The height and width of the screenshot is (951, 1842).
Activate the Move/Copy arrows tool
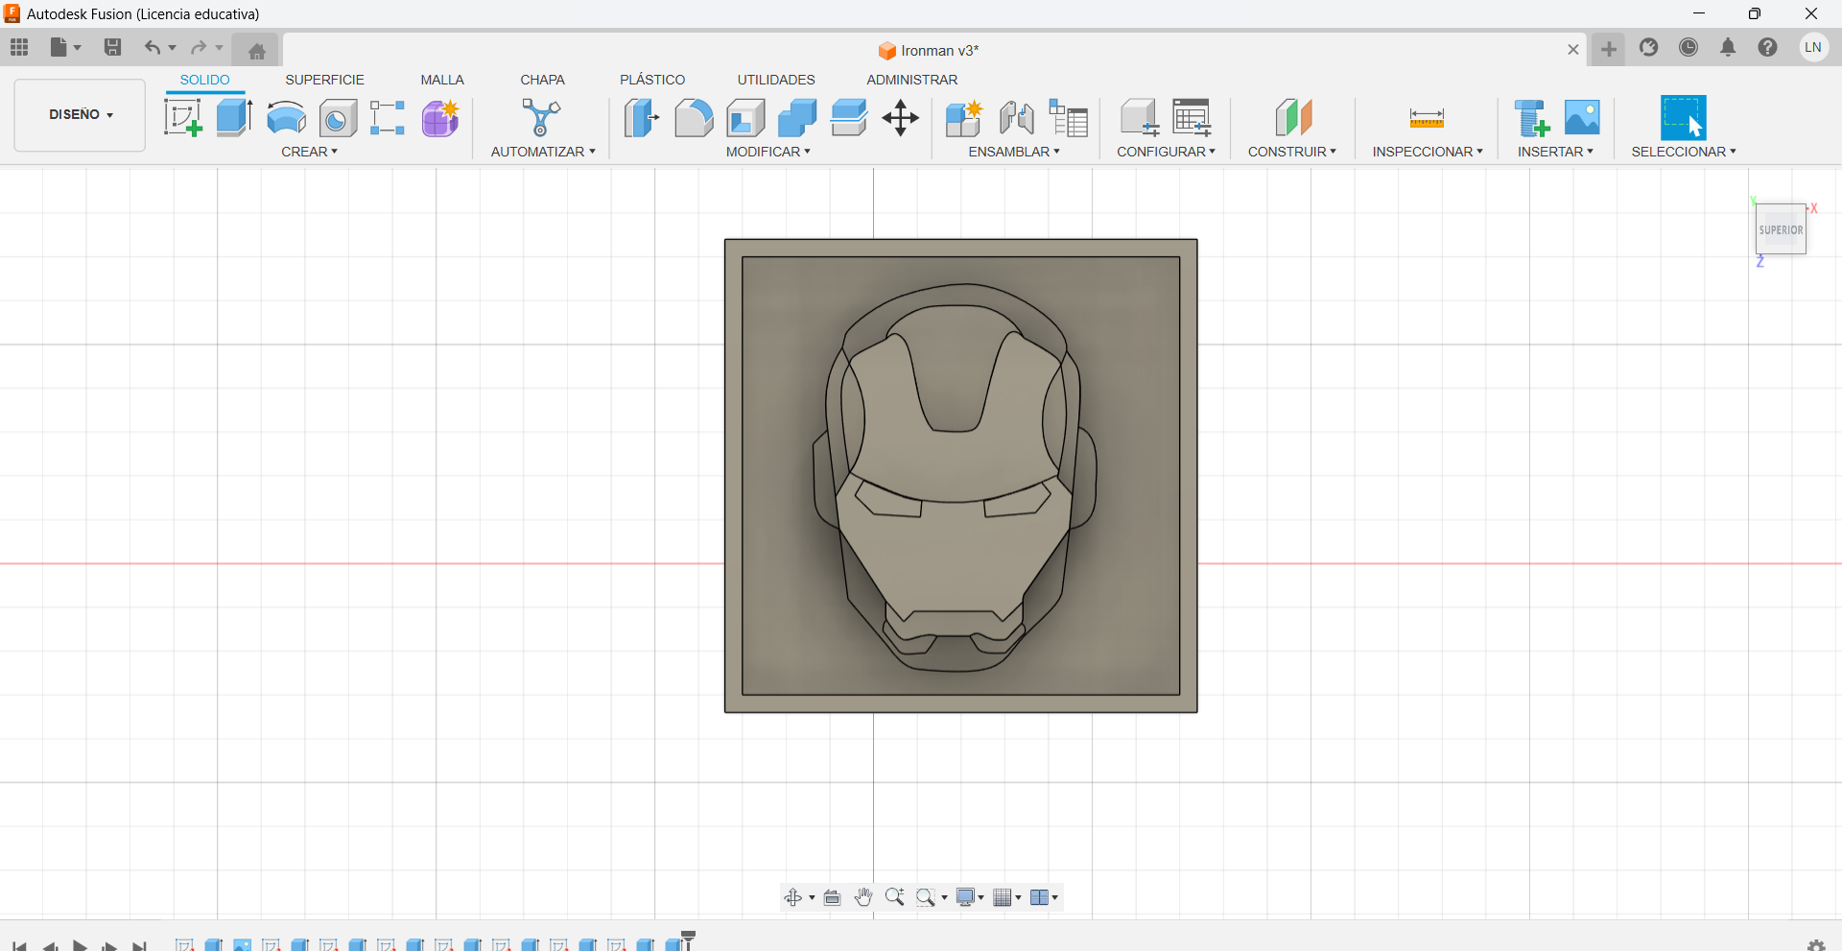coord(901,118)
